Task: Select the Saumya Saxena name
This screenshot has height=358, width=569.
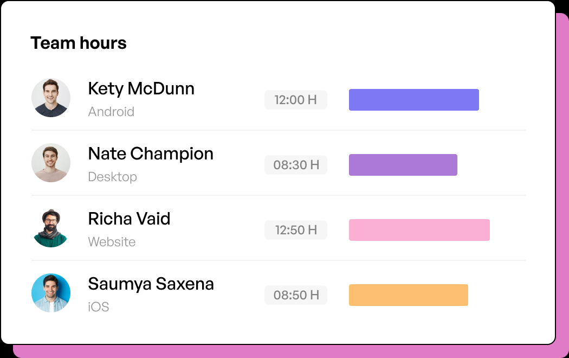Action: (151, 284)
